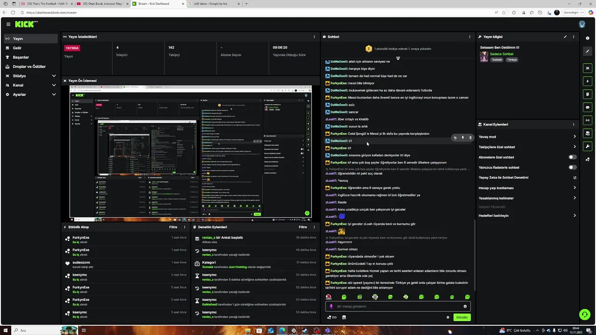
Task: Click the stream preview focus icon in right sidebar
Action: click(x=588, y=68)
